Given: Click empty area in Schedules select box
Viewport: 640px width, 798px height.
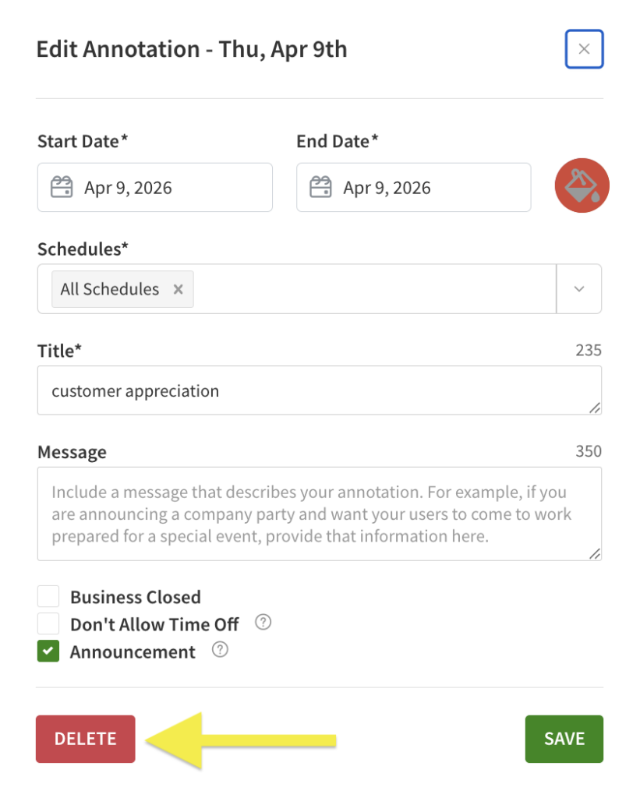Looking at the screenshot, I should (374, 289).
